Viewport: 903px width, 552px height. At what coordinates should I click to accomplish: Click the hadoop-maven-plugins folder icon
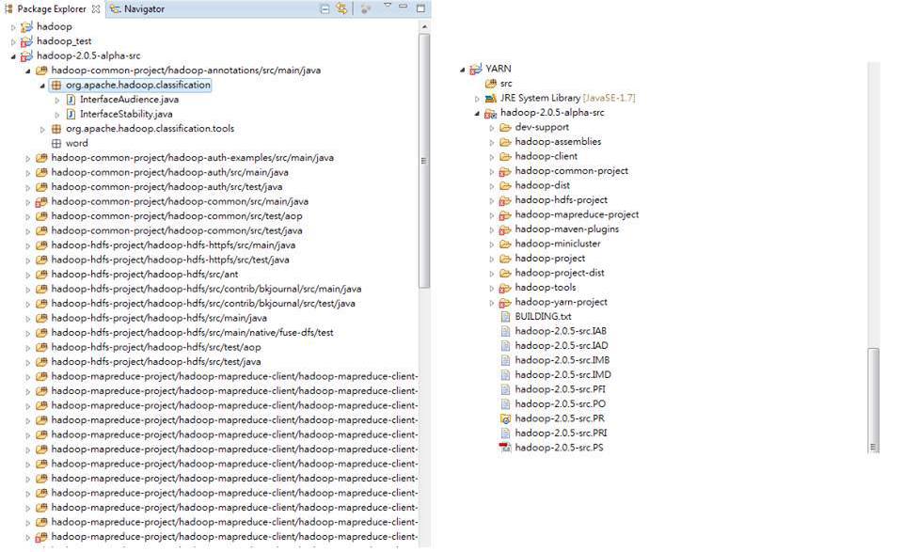click(x=505, y=229)
